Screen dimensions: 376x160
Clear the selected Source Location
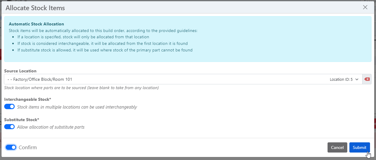pos(367,79)
